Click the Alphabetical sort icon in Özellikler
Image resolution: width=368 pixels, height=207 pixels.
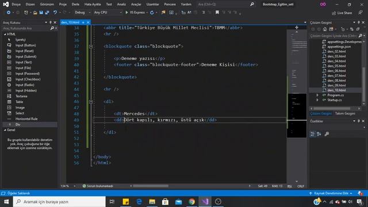click(319, 134)
